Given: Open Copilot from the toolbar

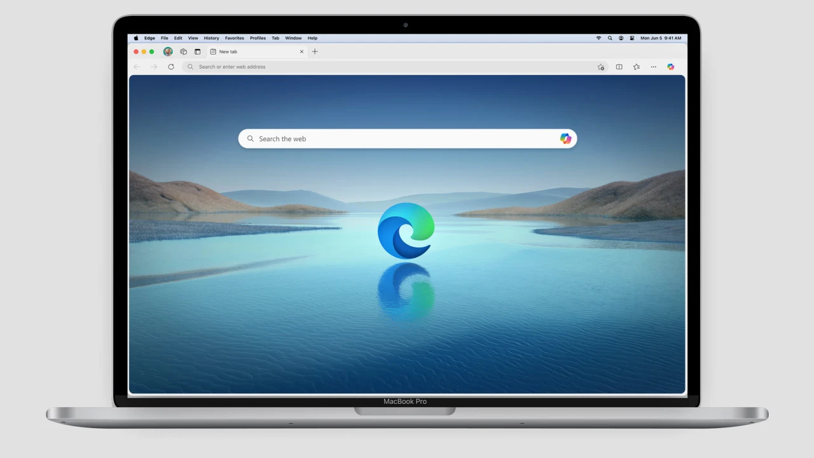Looking at the screenshot, I should tap(670, 67).
